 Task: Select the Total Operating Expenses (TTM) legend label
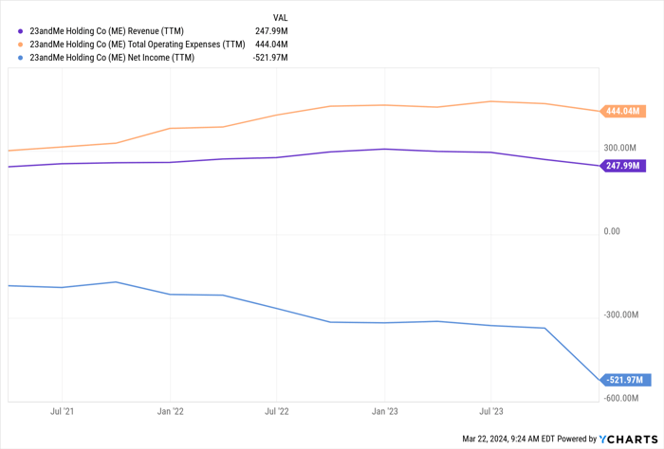click(x=138, y=45)
